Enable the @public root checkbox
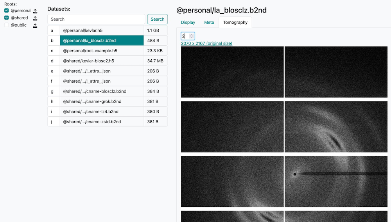The height and width of the screenshot is (222, 391). tap(7, 25)
